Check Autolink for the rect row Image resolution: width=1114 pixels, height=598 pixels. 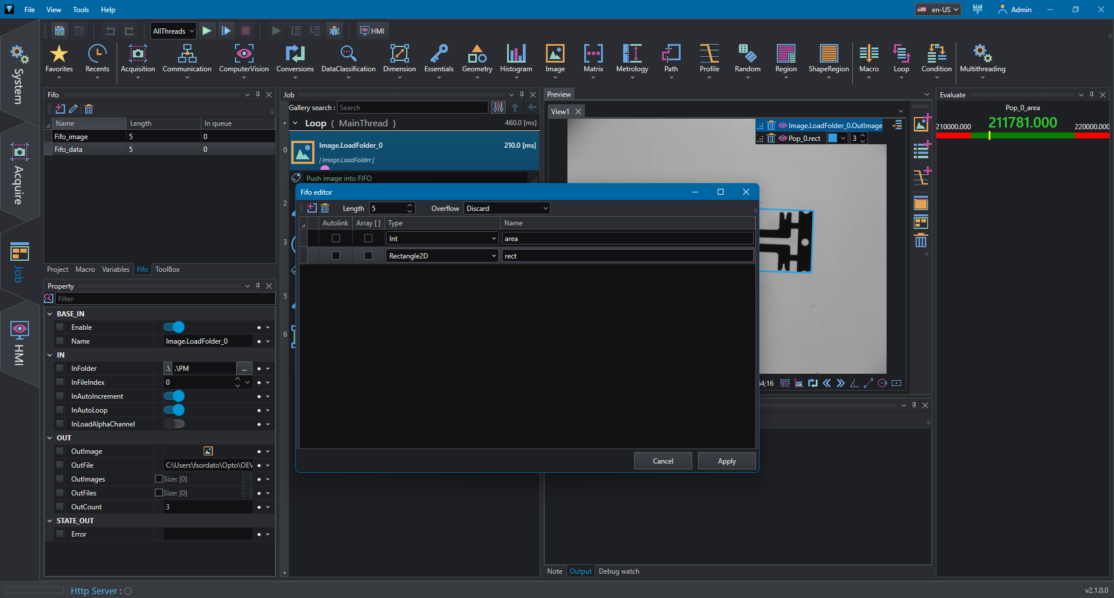(336, 256)
